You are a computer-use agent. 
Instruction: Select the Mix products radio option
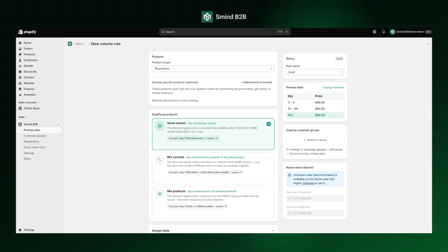tap(269, 192)
